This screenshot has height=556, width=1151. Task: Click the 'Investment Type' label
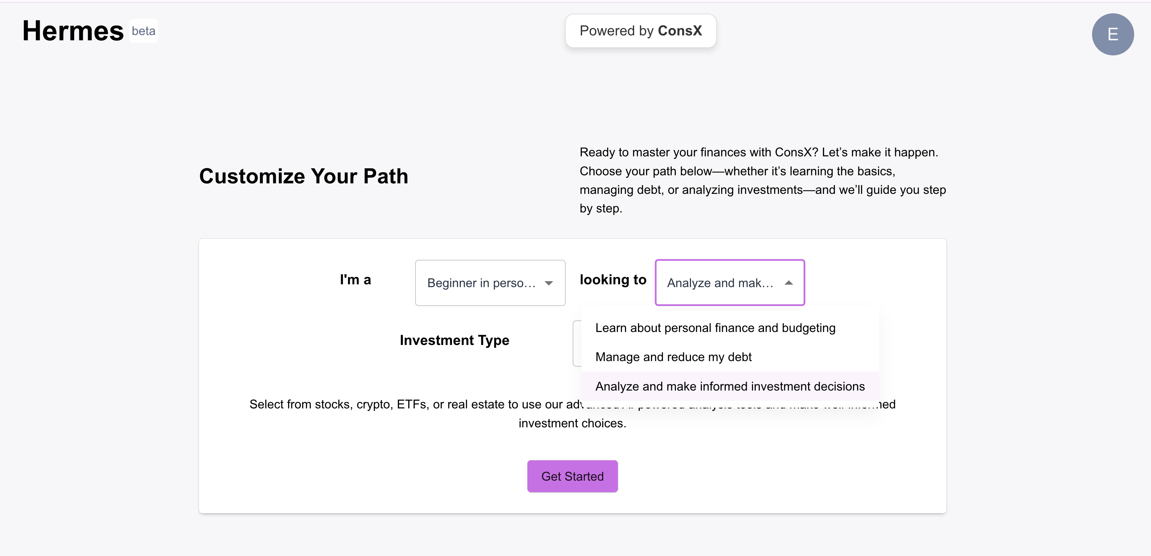pyautogui.click(x=454, y=340)
